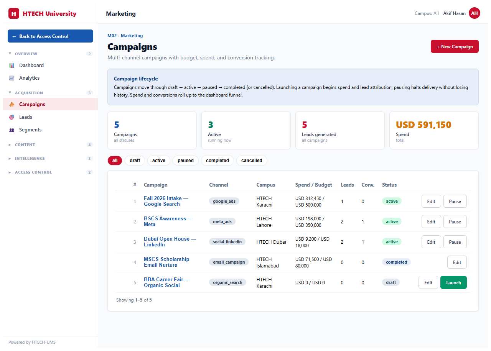491x351 pixels.
Task: Expand the Access Control section
Action: pyautogui.click(x=50, y=172)
